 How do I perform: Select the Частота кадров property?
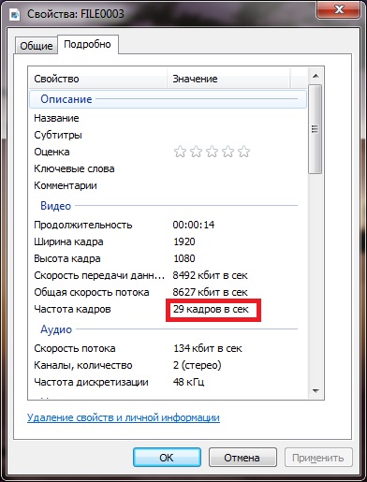pos(72,309)
